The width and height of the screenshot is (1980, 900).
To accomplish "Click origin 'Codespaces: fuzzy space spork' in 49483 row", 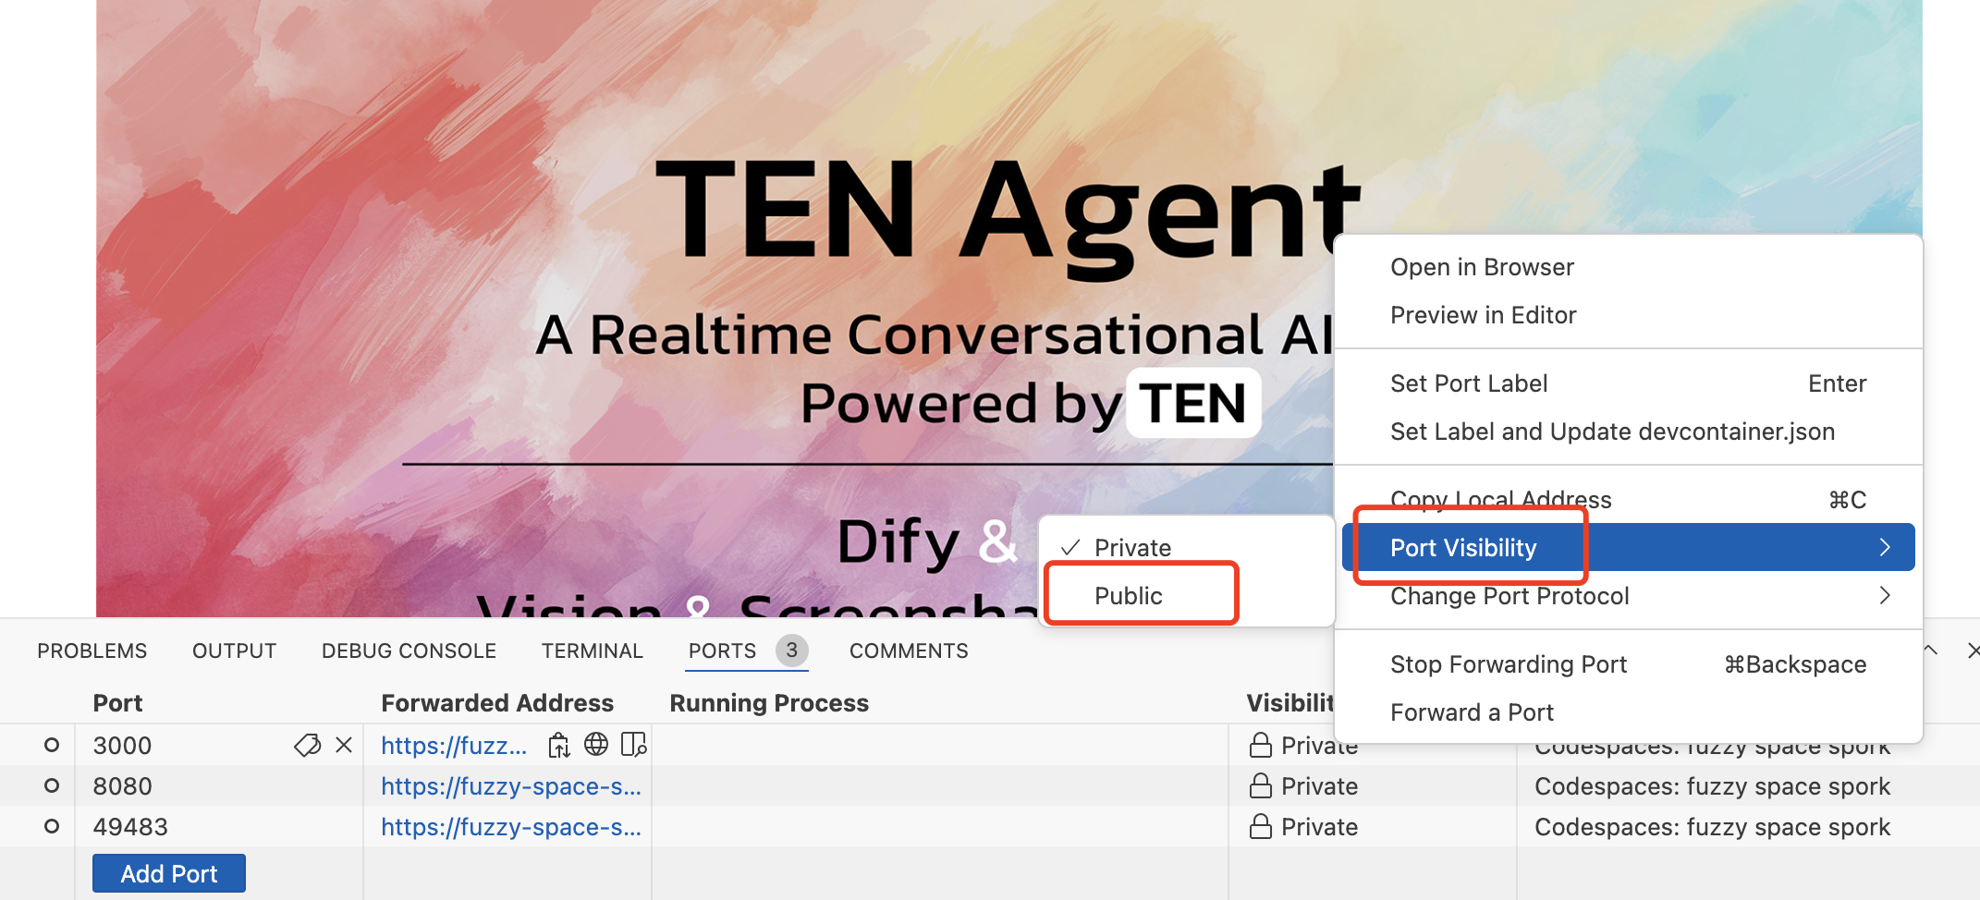I will tap(1712, 826).
